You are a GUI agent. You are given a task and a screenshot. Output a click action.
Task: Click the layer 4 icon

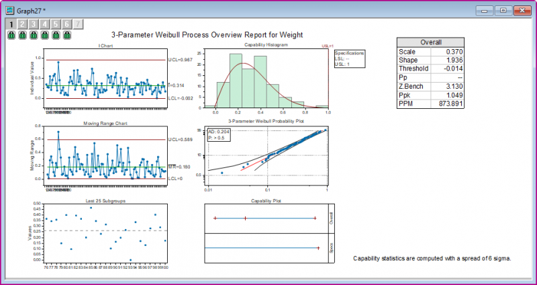[x=45, y=24]
